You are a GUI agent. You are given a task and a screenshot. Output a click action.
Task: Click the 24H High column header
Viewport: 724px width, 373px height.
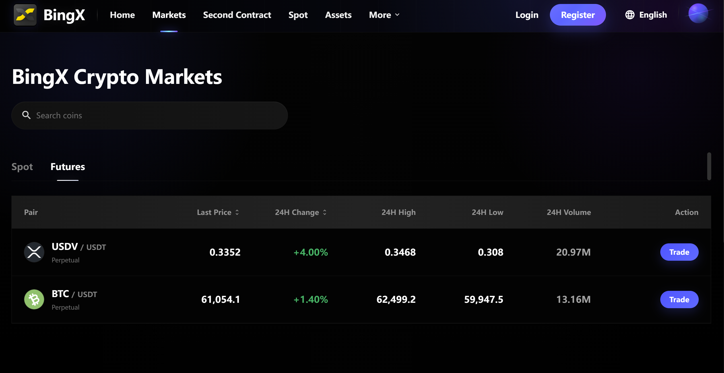point(399,212)
